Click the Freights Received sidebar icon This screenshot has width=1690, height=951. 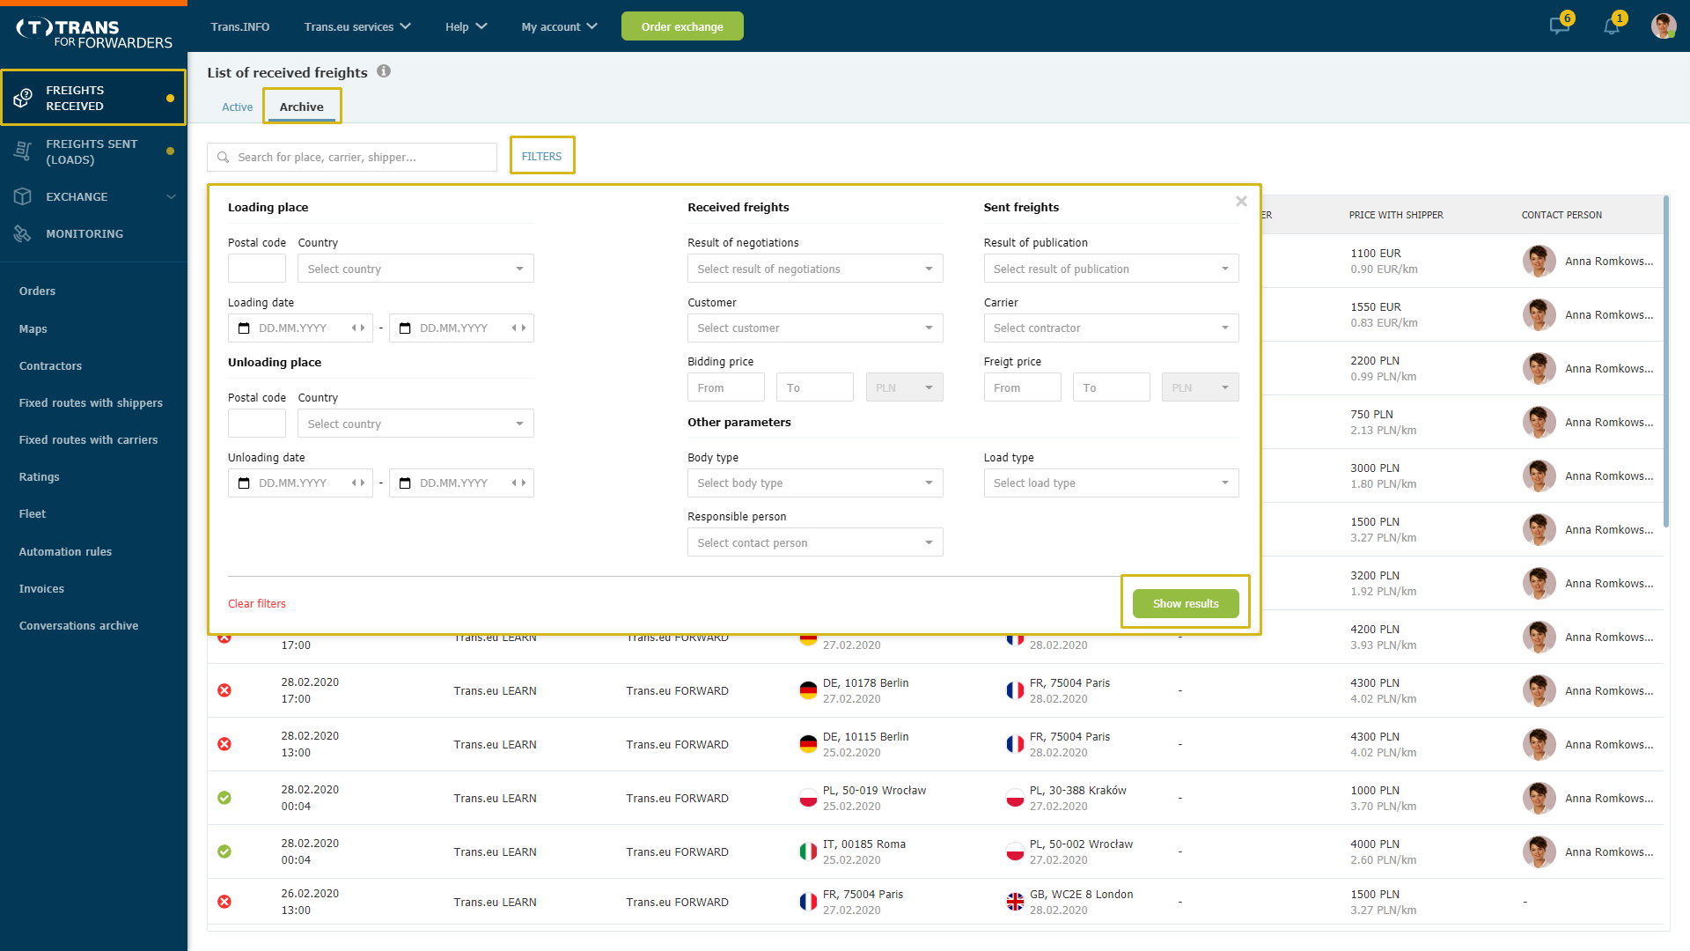click(23, 98)
